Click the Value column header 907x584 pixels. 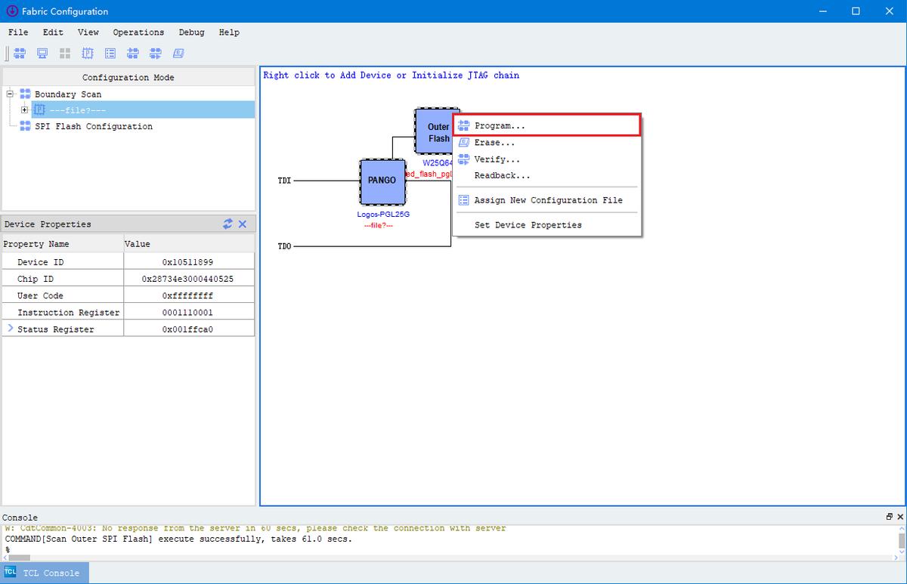coord(189,244)
